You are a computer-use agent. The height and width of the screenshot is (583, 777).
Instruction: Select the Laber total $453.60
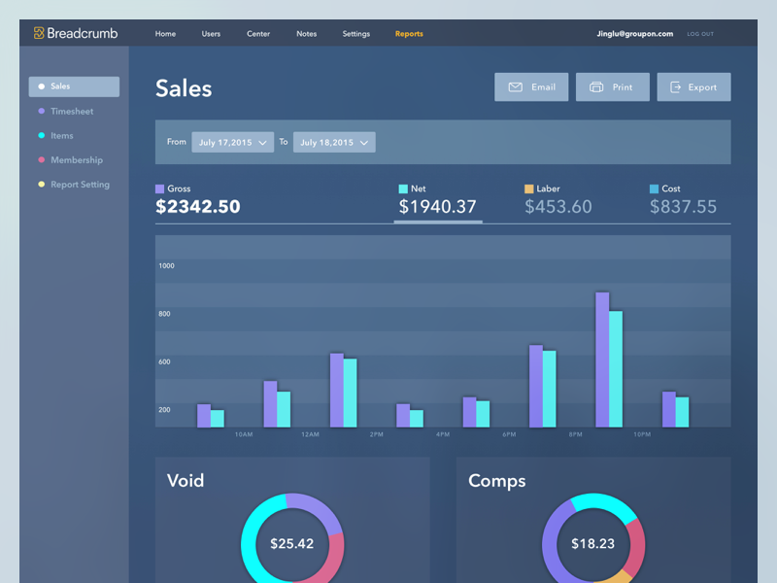click(558, 207)
